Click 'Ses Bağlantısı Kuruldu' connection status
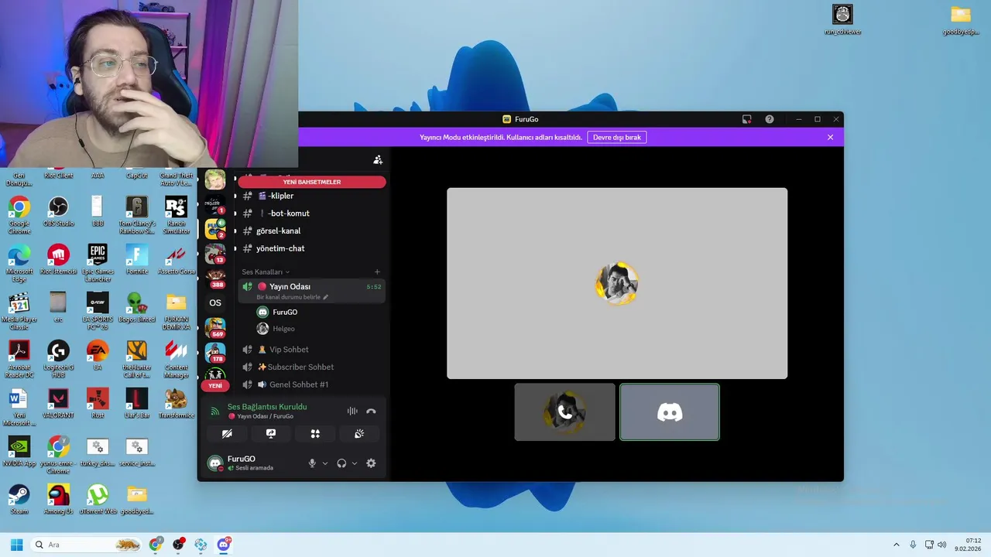Image resolution: width=991 pixels, height=557 pixels. point(267,407)
